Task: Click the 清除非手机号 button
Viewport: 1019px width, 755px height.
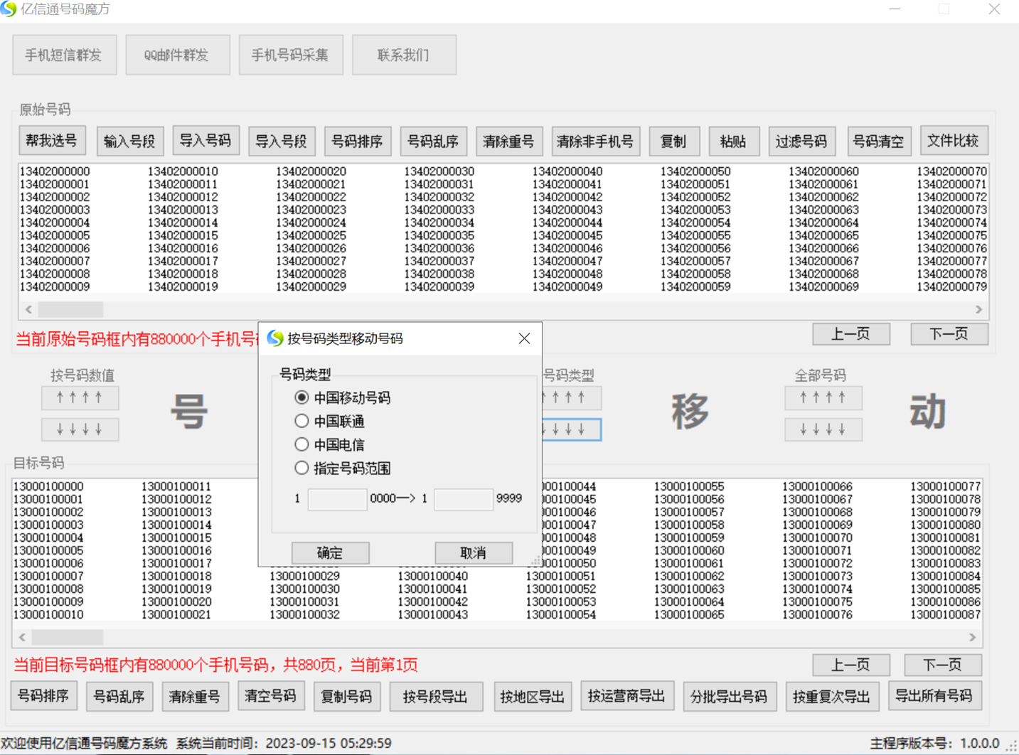Action: [596, 141]
